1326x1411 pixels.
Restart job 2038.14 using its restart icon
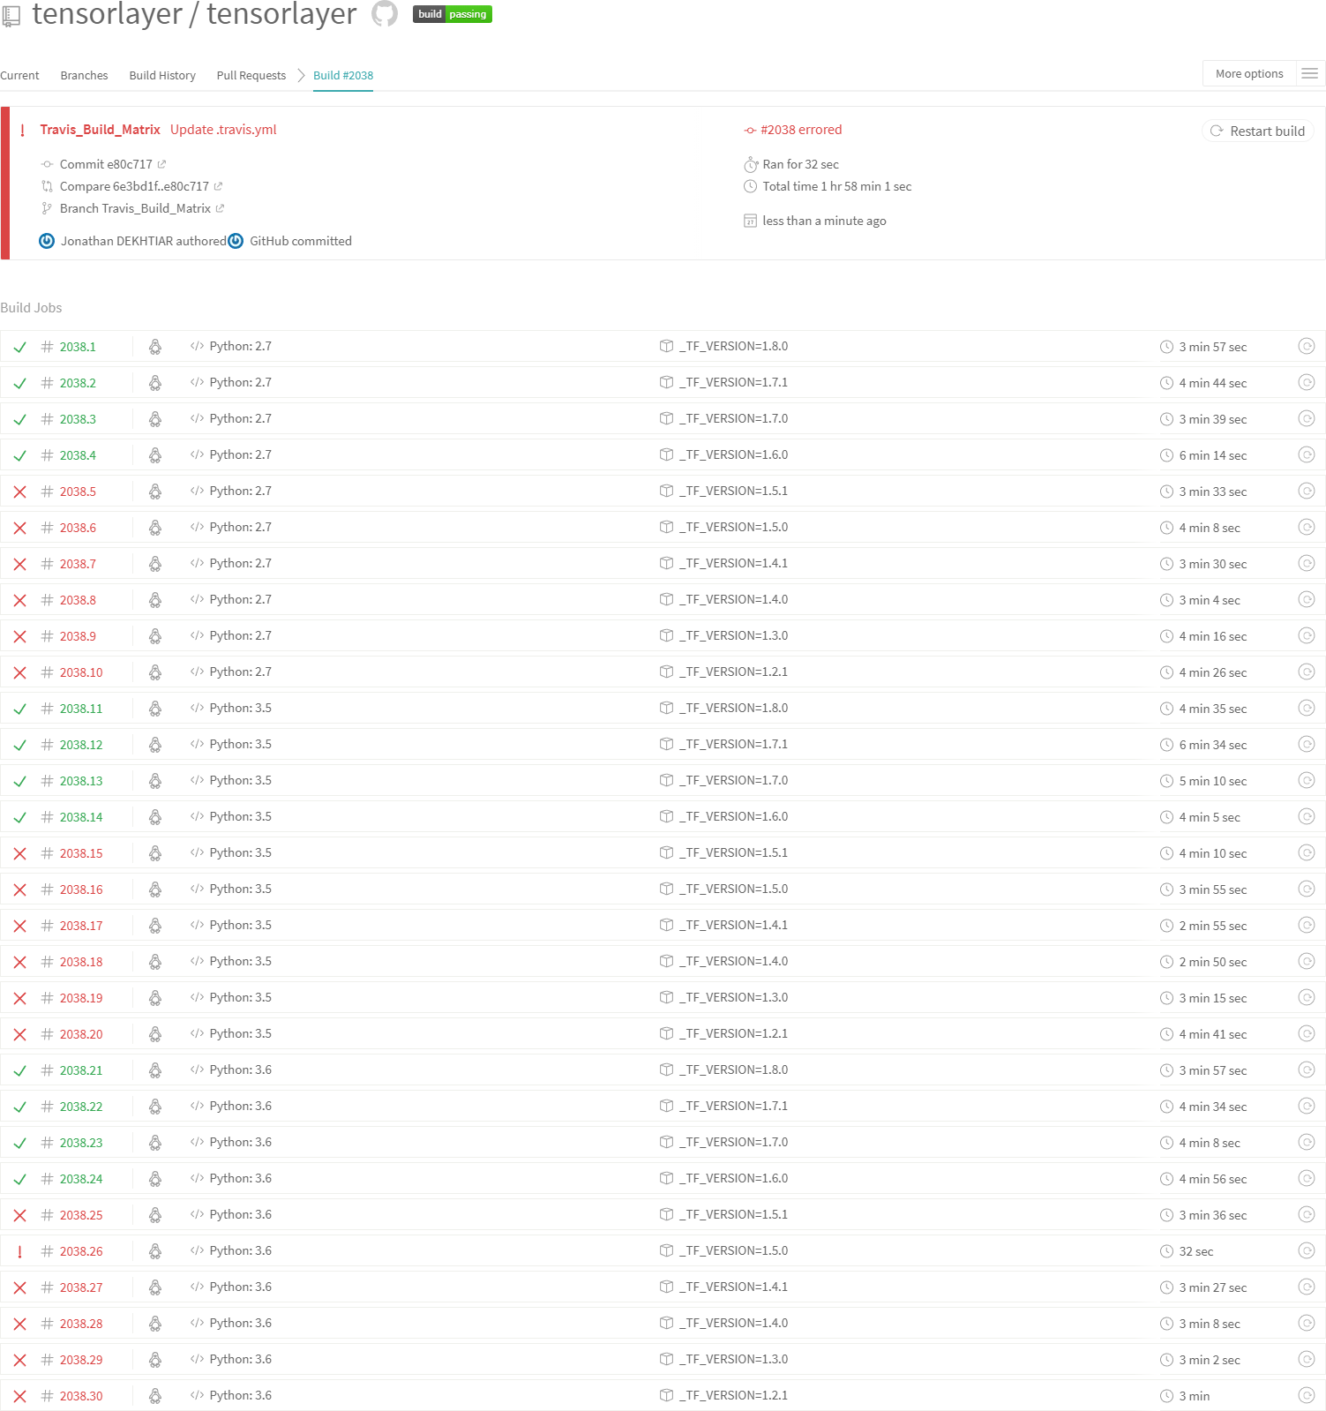click(x=1307, y=817)
